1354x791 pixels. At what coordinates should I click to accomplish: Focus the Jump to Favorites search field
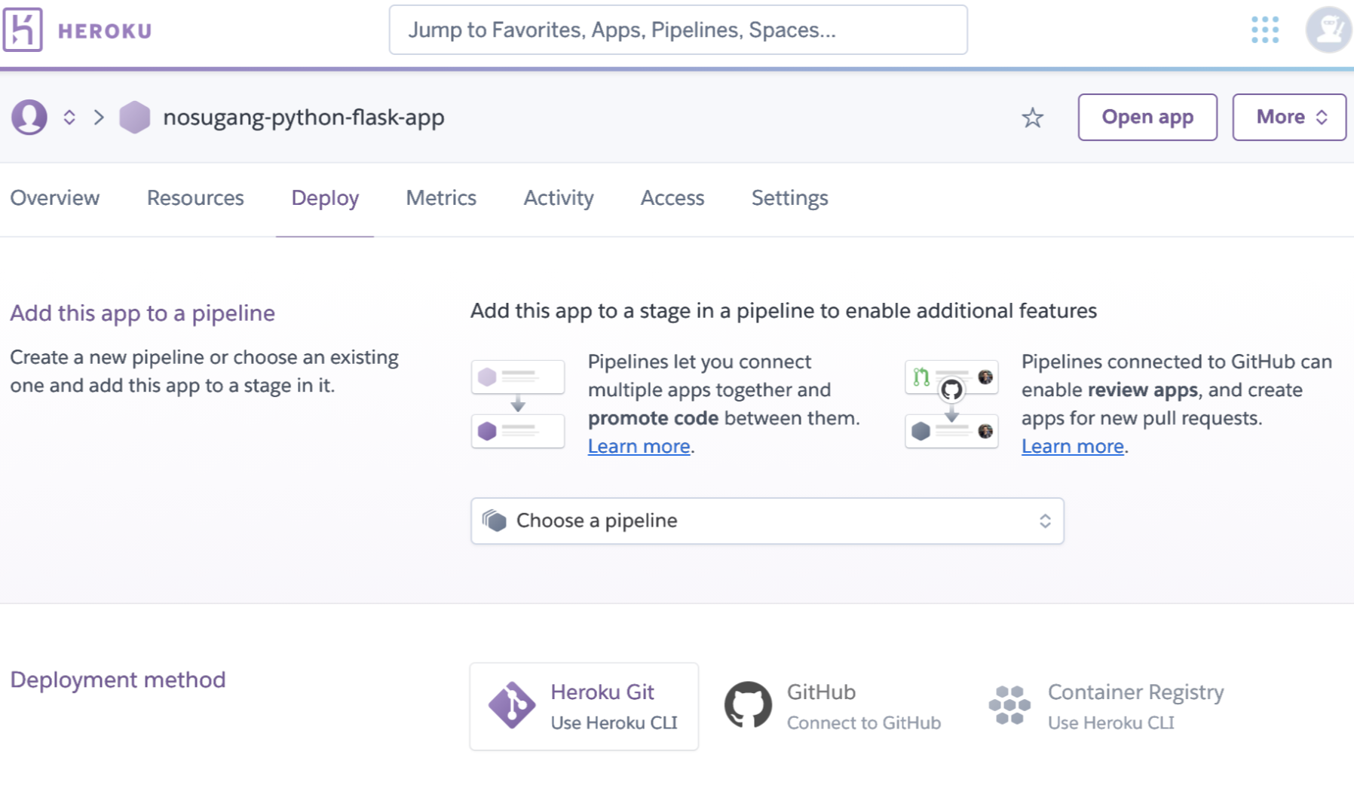pos(678,30)
